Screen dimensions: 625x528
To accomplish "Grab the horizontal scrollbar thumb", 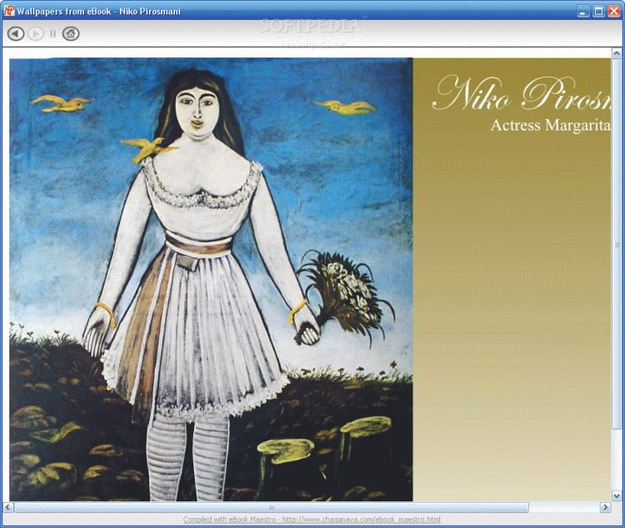I will 272,507.
